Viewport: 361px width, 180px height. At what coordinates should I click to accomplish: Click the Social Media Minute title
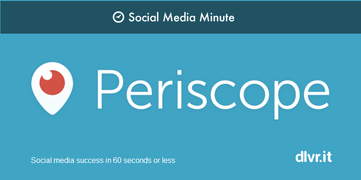coord(181,17)
